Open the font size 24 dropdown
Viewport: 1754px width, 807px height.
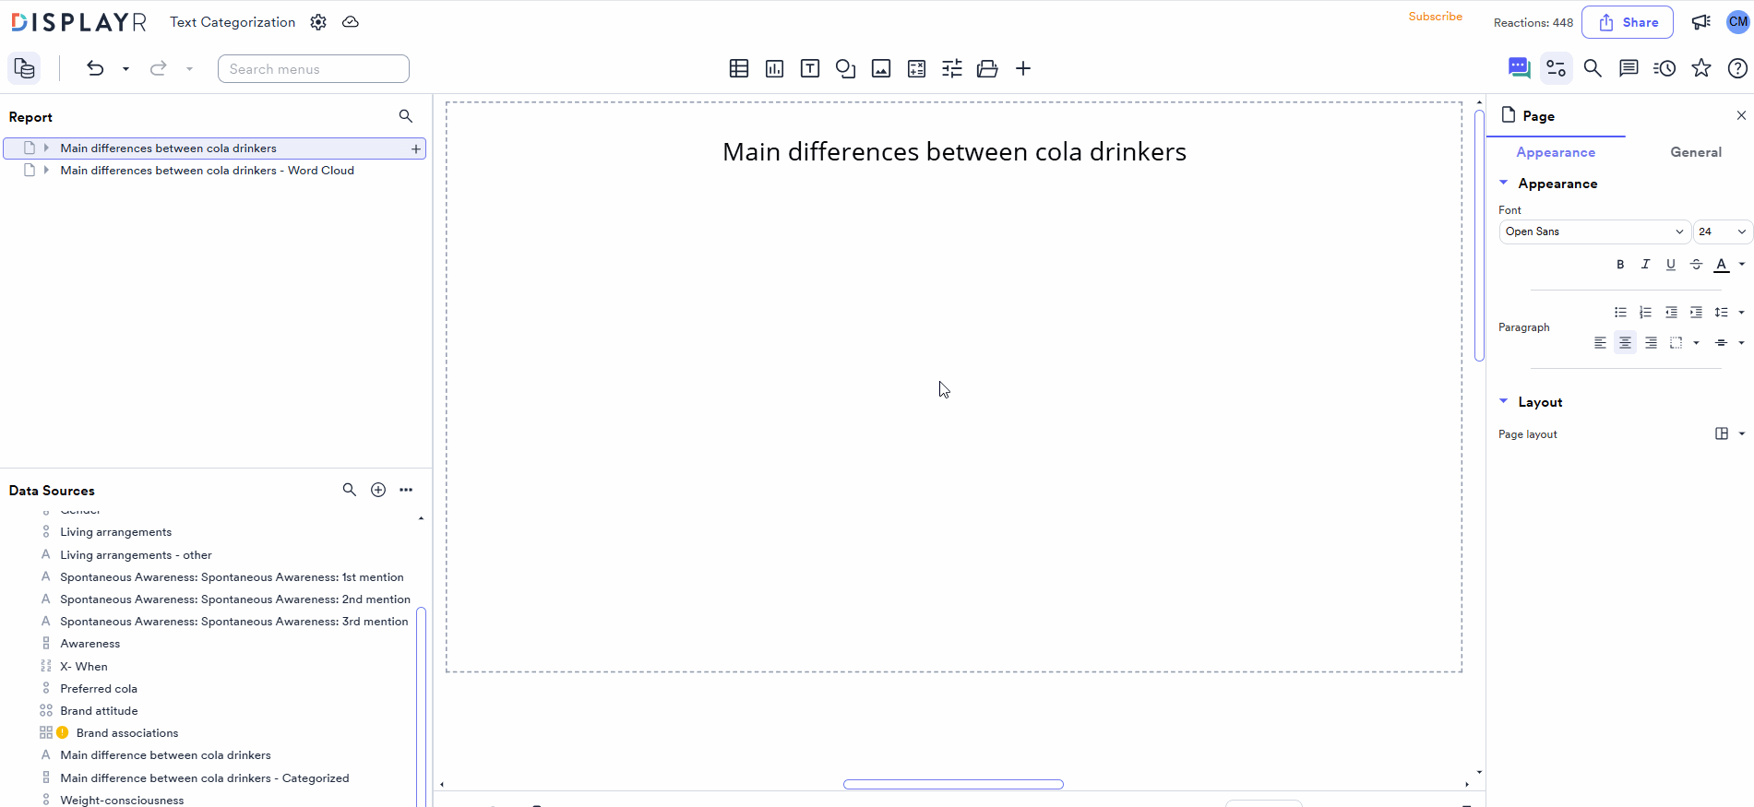1723,231
